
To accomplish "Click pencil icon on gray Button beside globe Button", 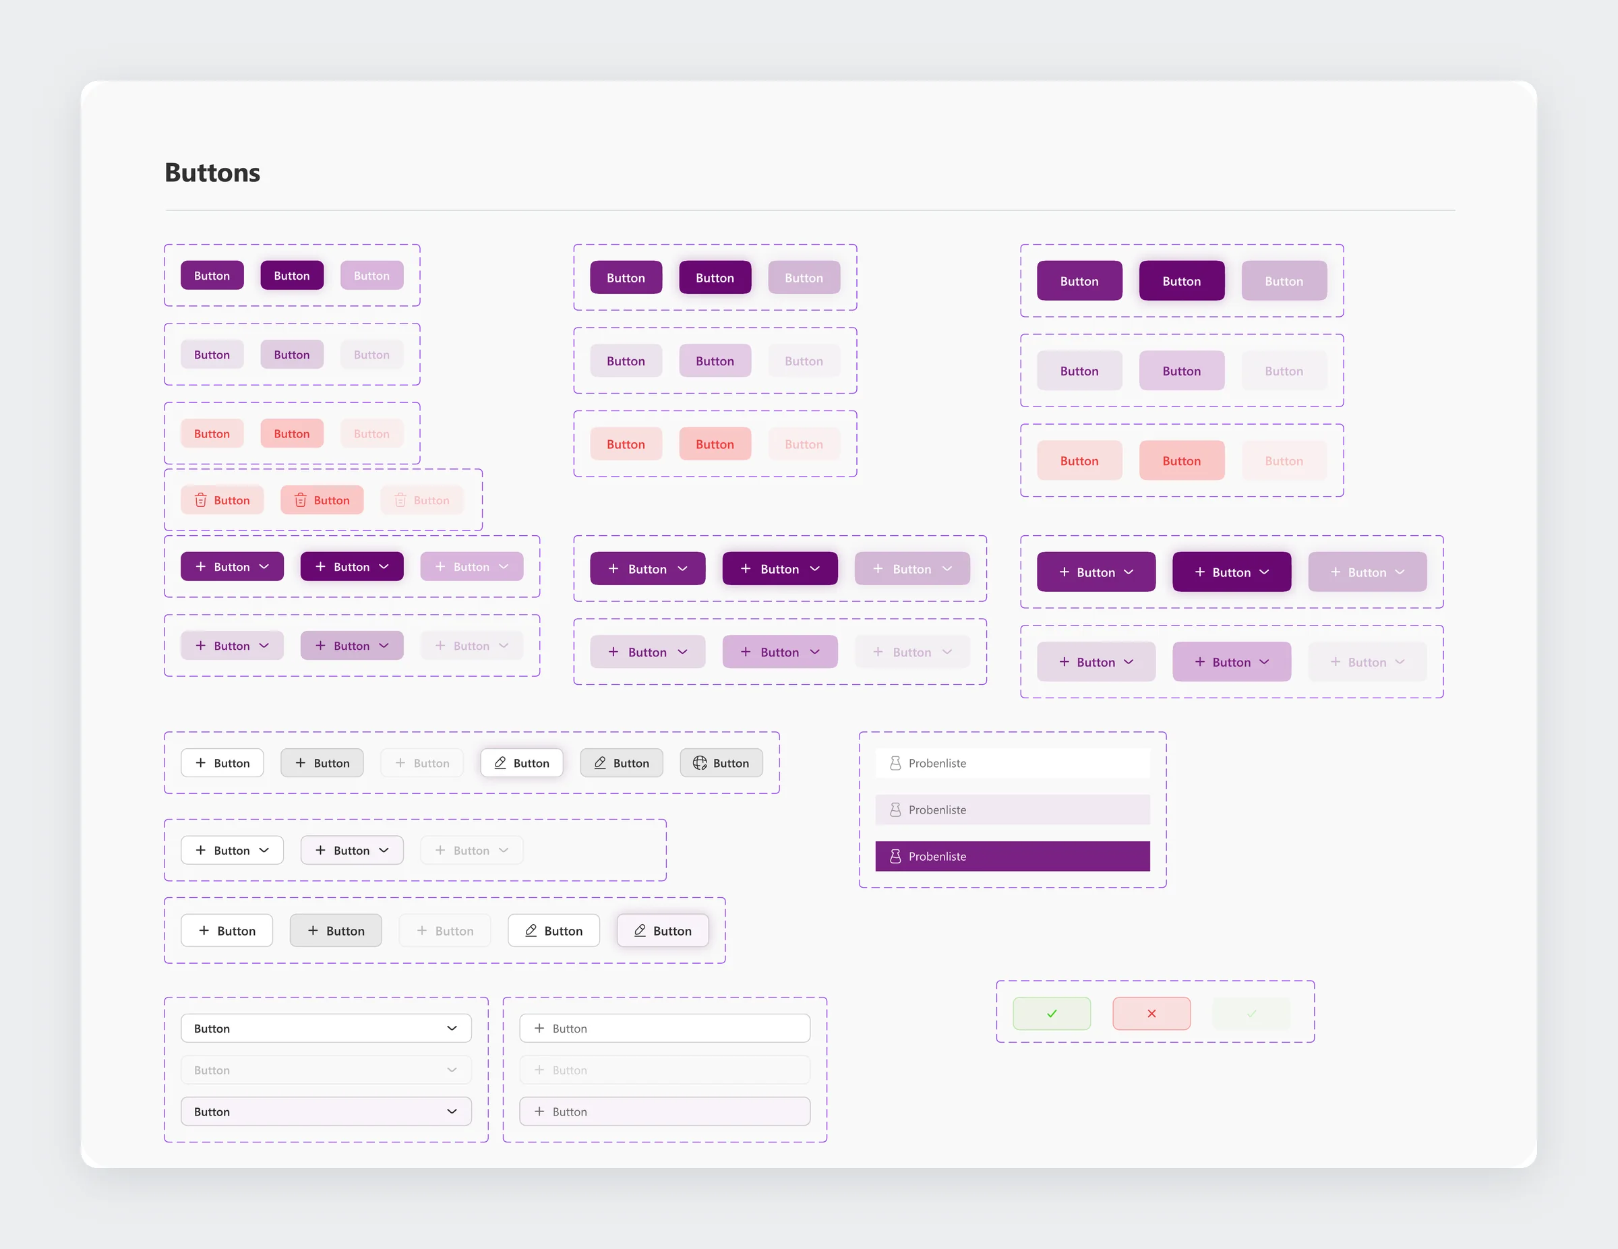I will 600,763.
